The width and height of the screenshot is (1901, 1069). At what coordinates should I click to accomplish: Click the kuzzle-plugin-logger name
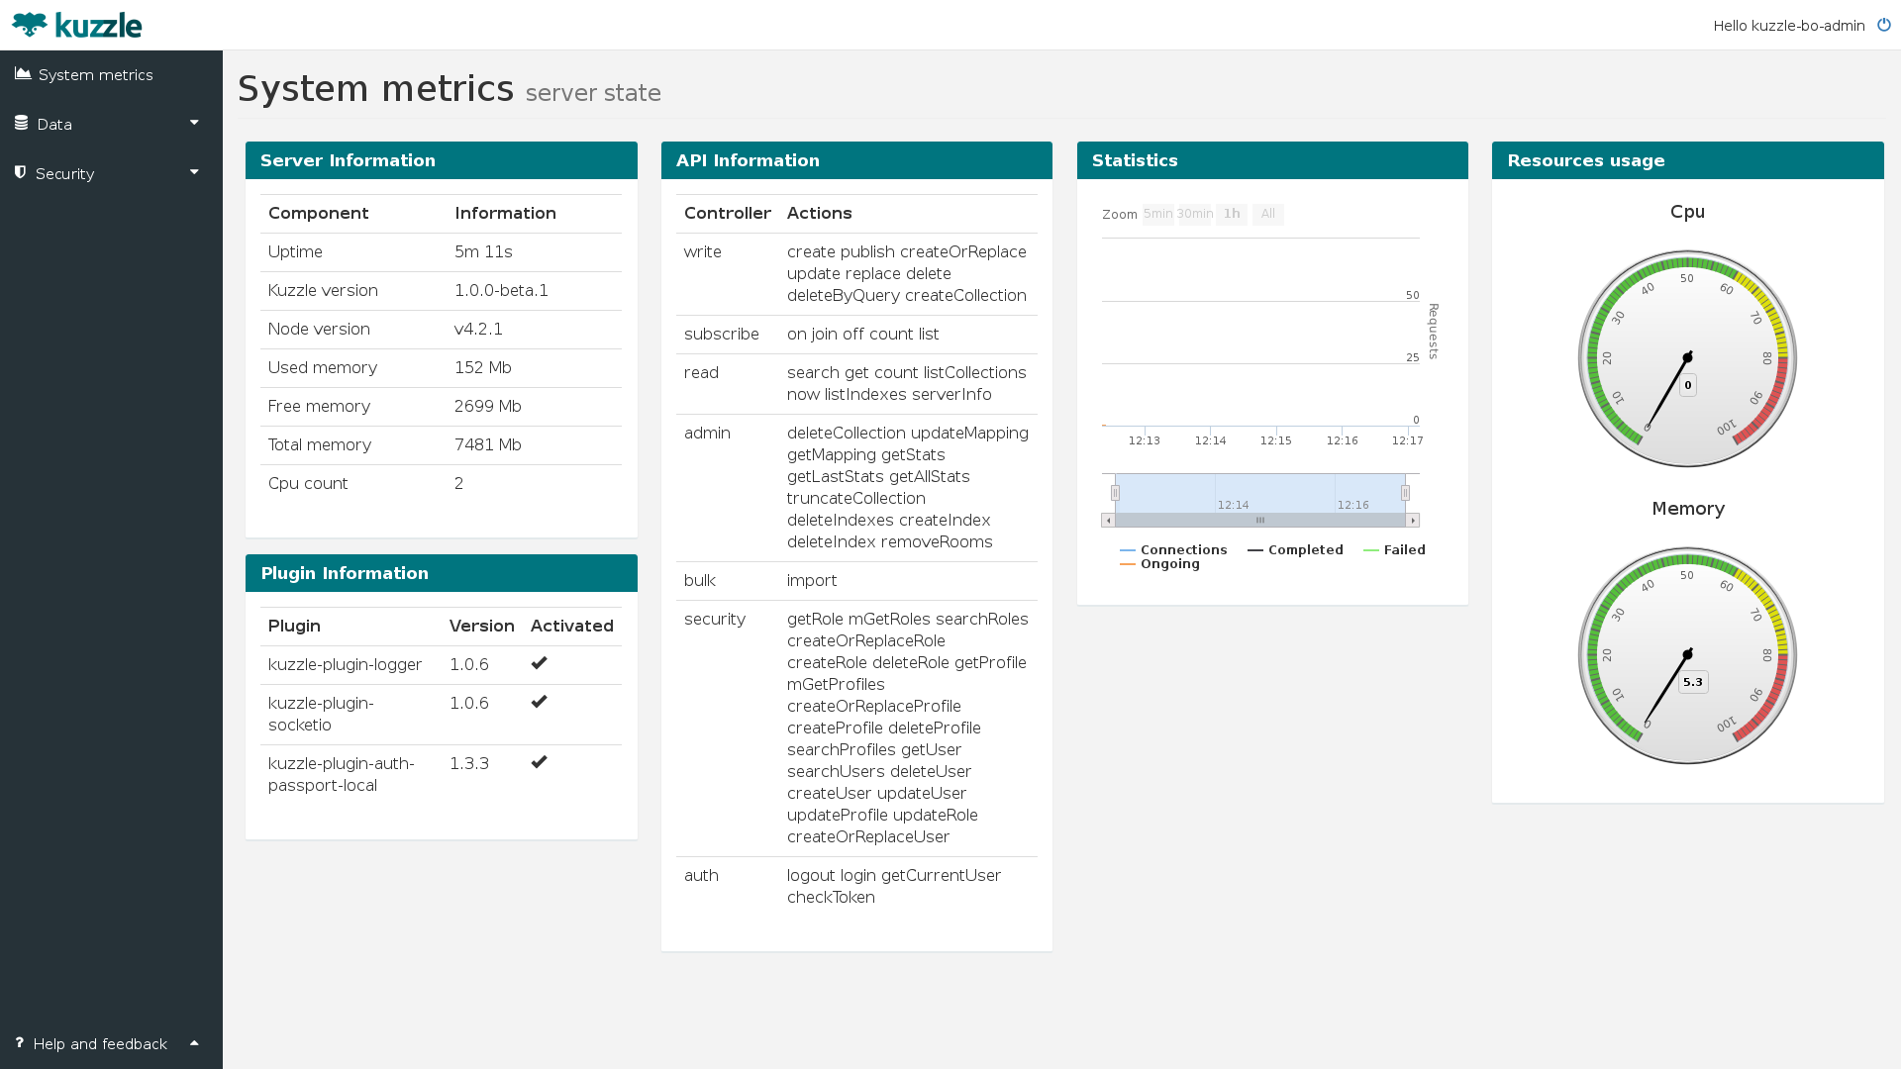(345, 665)
